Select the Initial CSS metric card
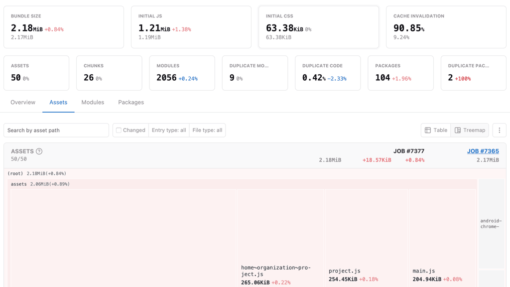Image resolution: width=510 pixels, height=287 pixels. pyautogui.click(x=319, y=27)
